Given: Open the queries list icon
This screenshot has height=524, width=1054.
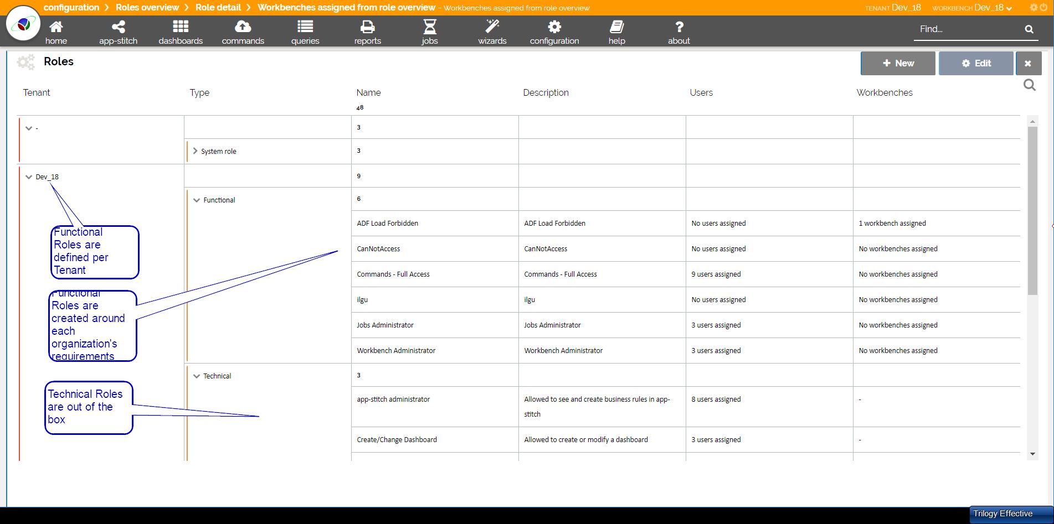Looking at the screenshot, I should coord(305,27).
